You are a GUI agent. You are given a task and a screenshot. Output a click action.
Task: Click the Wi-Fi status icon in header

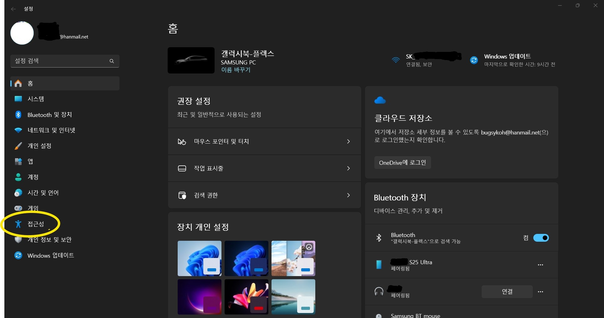click(396, 60)
